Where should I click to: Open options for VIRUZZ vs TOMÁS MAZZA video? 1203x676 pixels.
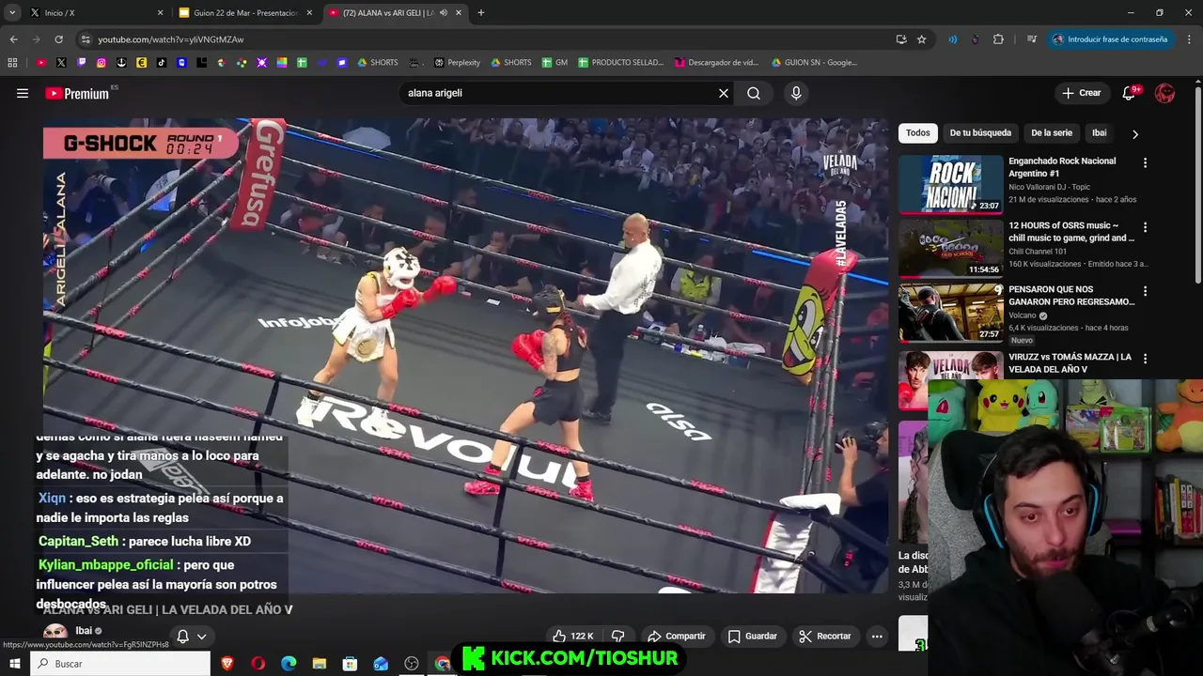point(1145,359)
